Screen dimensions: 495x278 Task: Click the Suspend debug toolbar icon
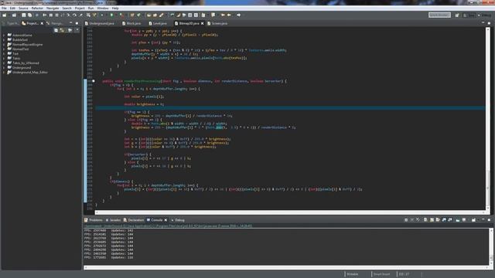(51, 15)
